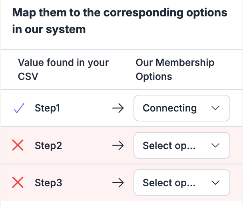Click the Step1 CSV value label
The width and height of the screenshot is (243, 207).
click(47, 108)
